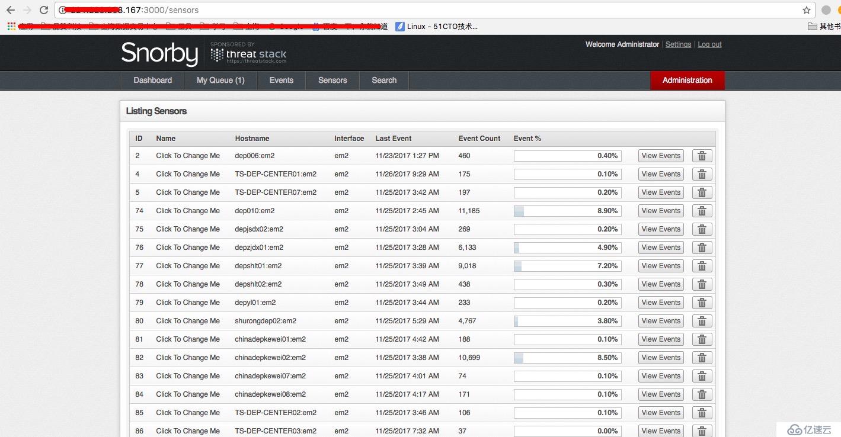841x437 pixels.
Task: Delete chinadepkewei08:em2 via trash icon
Action: click(702, 394)
